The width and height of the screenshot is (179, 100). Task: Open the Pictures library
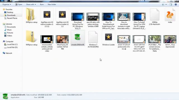9,33
